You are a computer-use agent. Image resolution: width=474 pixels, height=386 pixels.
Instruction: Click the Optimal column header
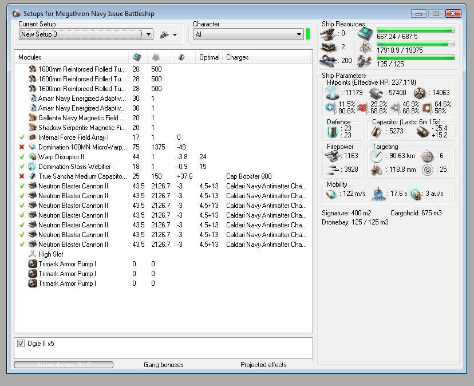pyautogui.click(x=209, y=57)
